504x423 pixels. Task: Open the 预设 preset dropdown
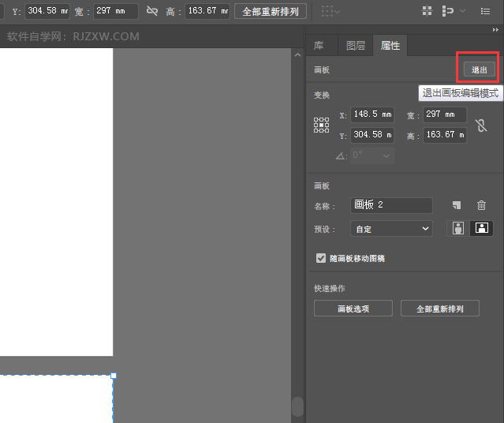(391, 229)
